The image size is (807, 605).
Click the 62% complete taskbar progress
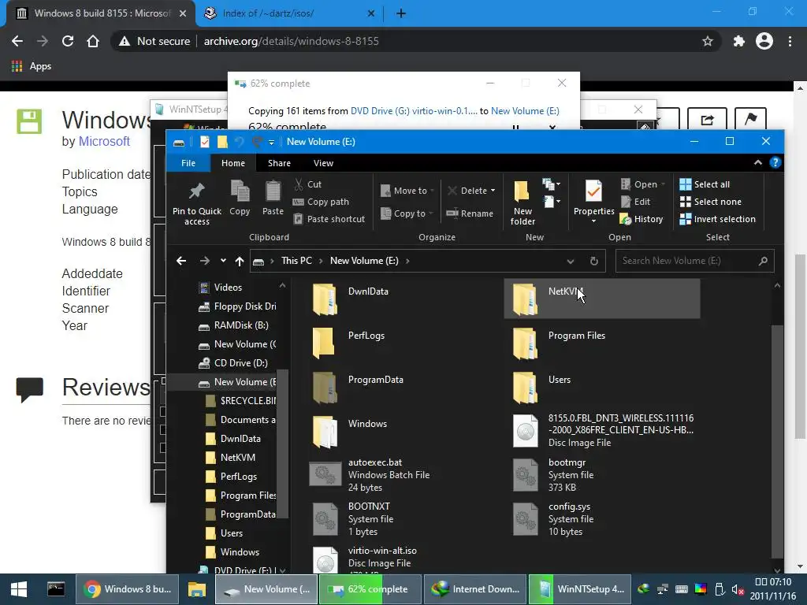(370, 589)
